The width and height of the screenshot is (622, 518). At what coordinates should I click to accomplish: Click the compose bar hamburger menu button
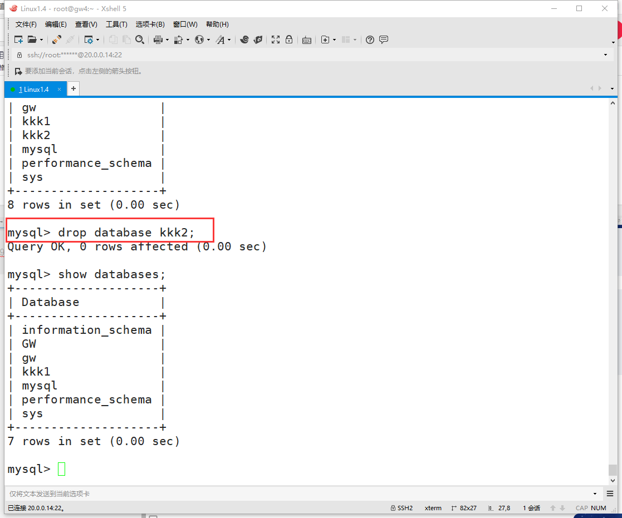pos(610,494)
